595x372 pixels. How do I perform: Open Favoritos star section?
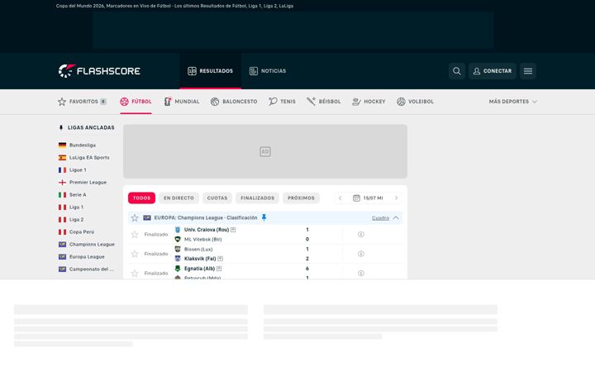(x=82, y=102)
